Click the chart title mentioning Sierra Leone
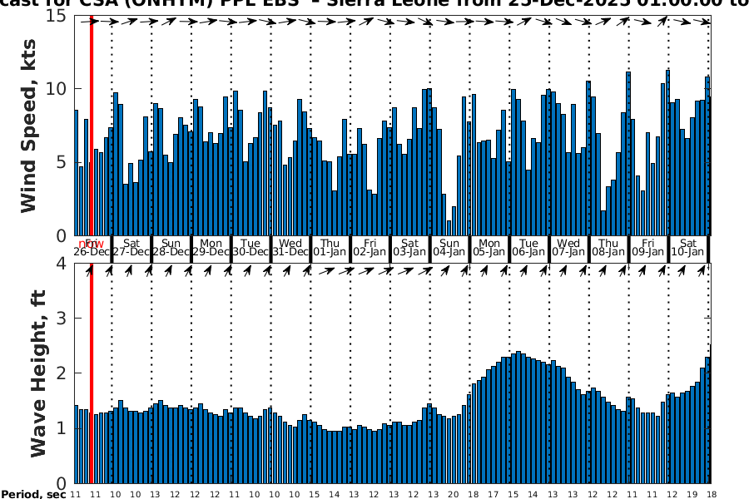 (374, 4)
